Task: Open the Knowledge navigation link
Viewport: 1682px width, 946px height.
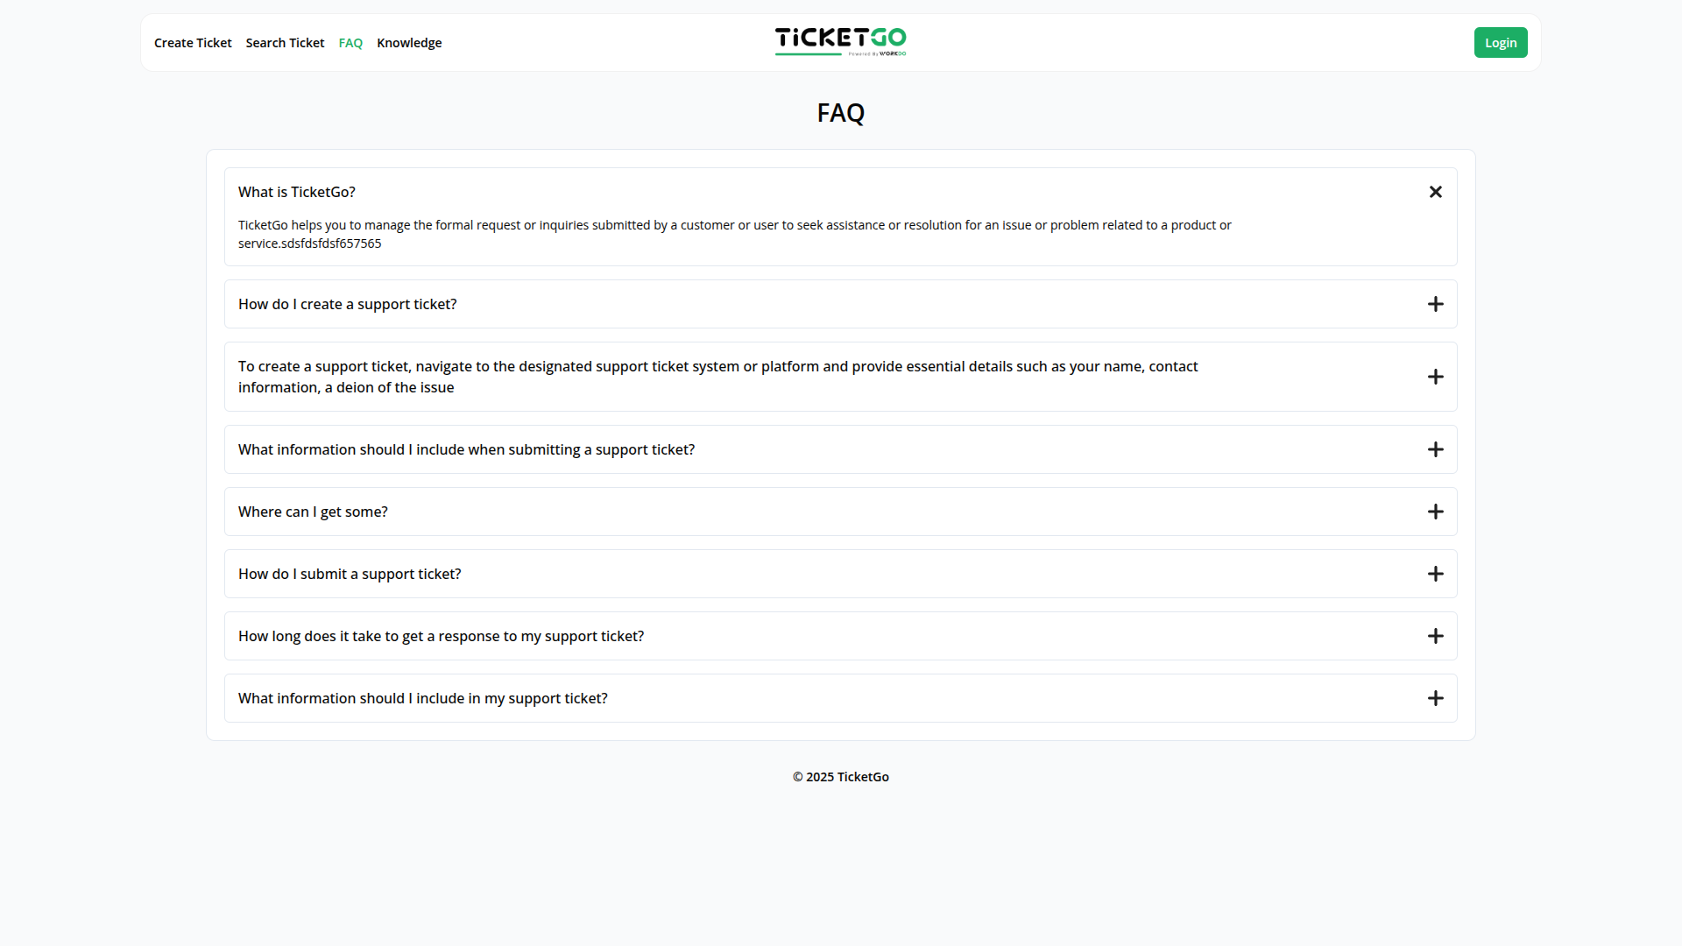Action: click(x=409, y=43)
